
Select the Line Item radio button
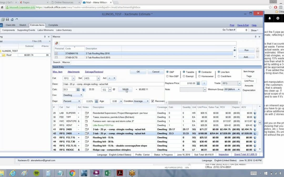[219, 72]
